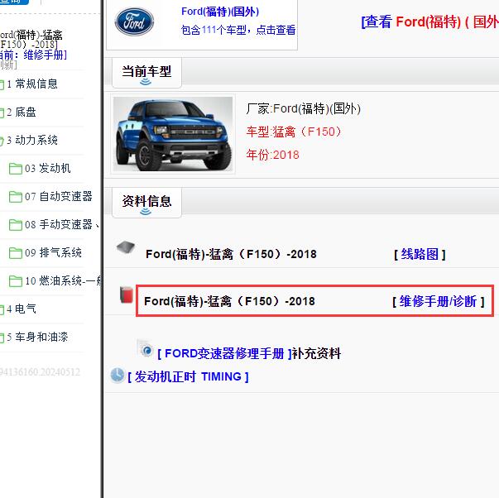Click 当前：维修手册 link in sidebar

coord(33,55)
